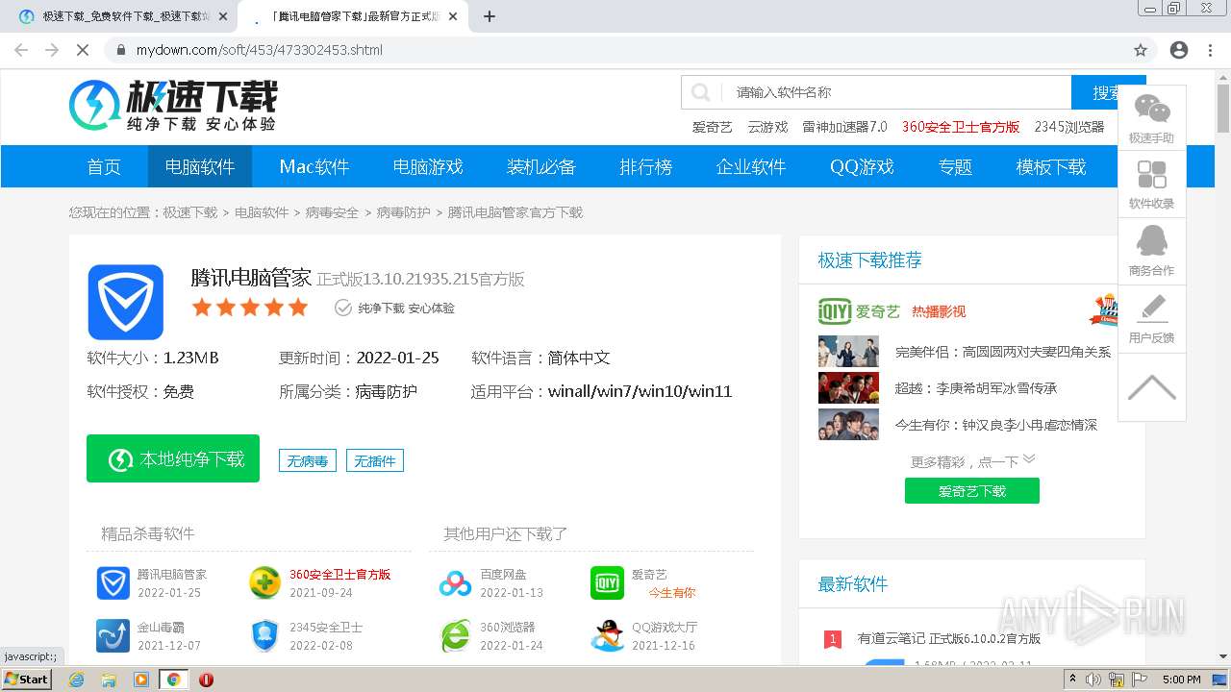Viewport: 1231px width, 692px height.
Task: Click the 2345安全卫士 shield icon
Action: click(264, 635)
